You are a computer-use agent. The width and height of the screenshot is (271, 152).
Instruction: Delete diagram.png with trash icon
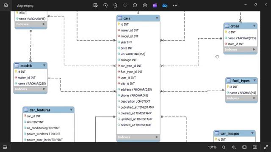115,5
